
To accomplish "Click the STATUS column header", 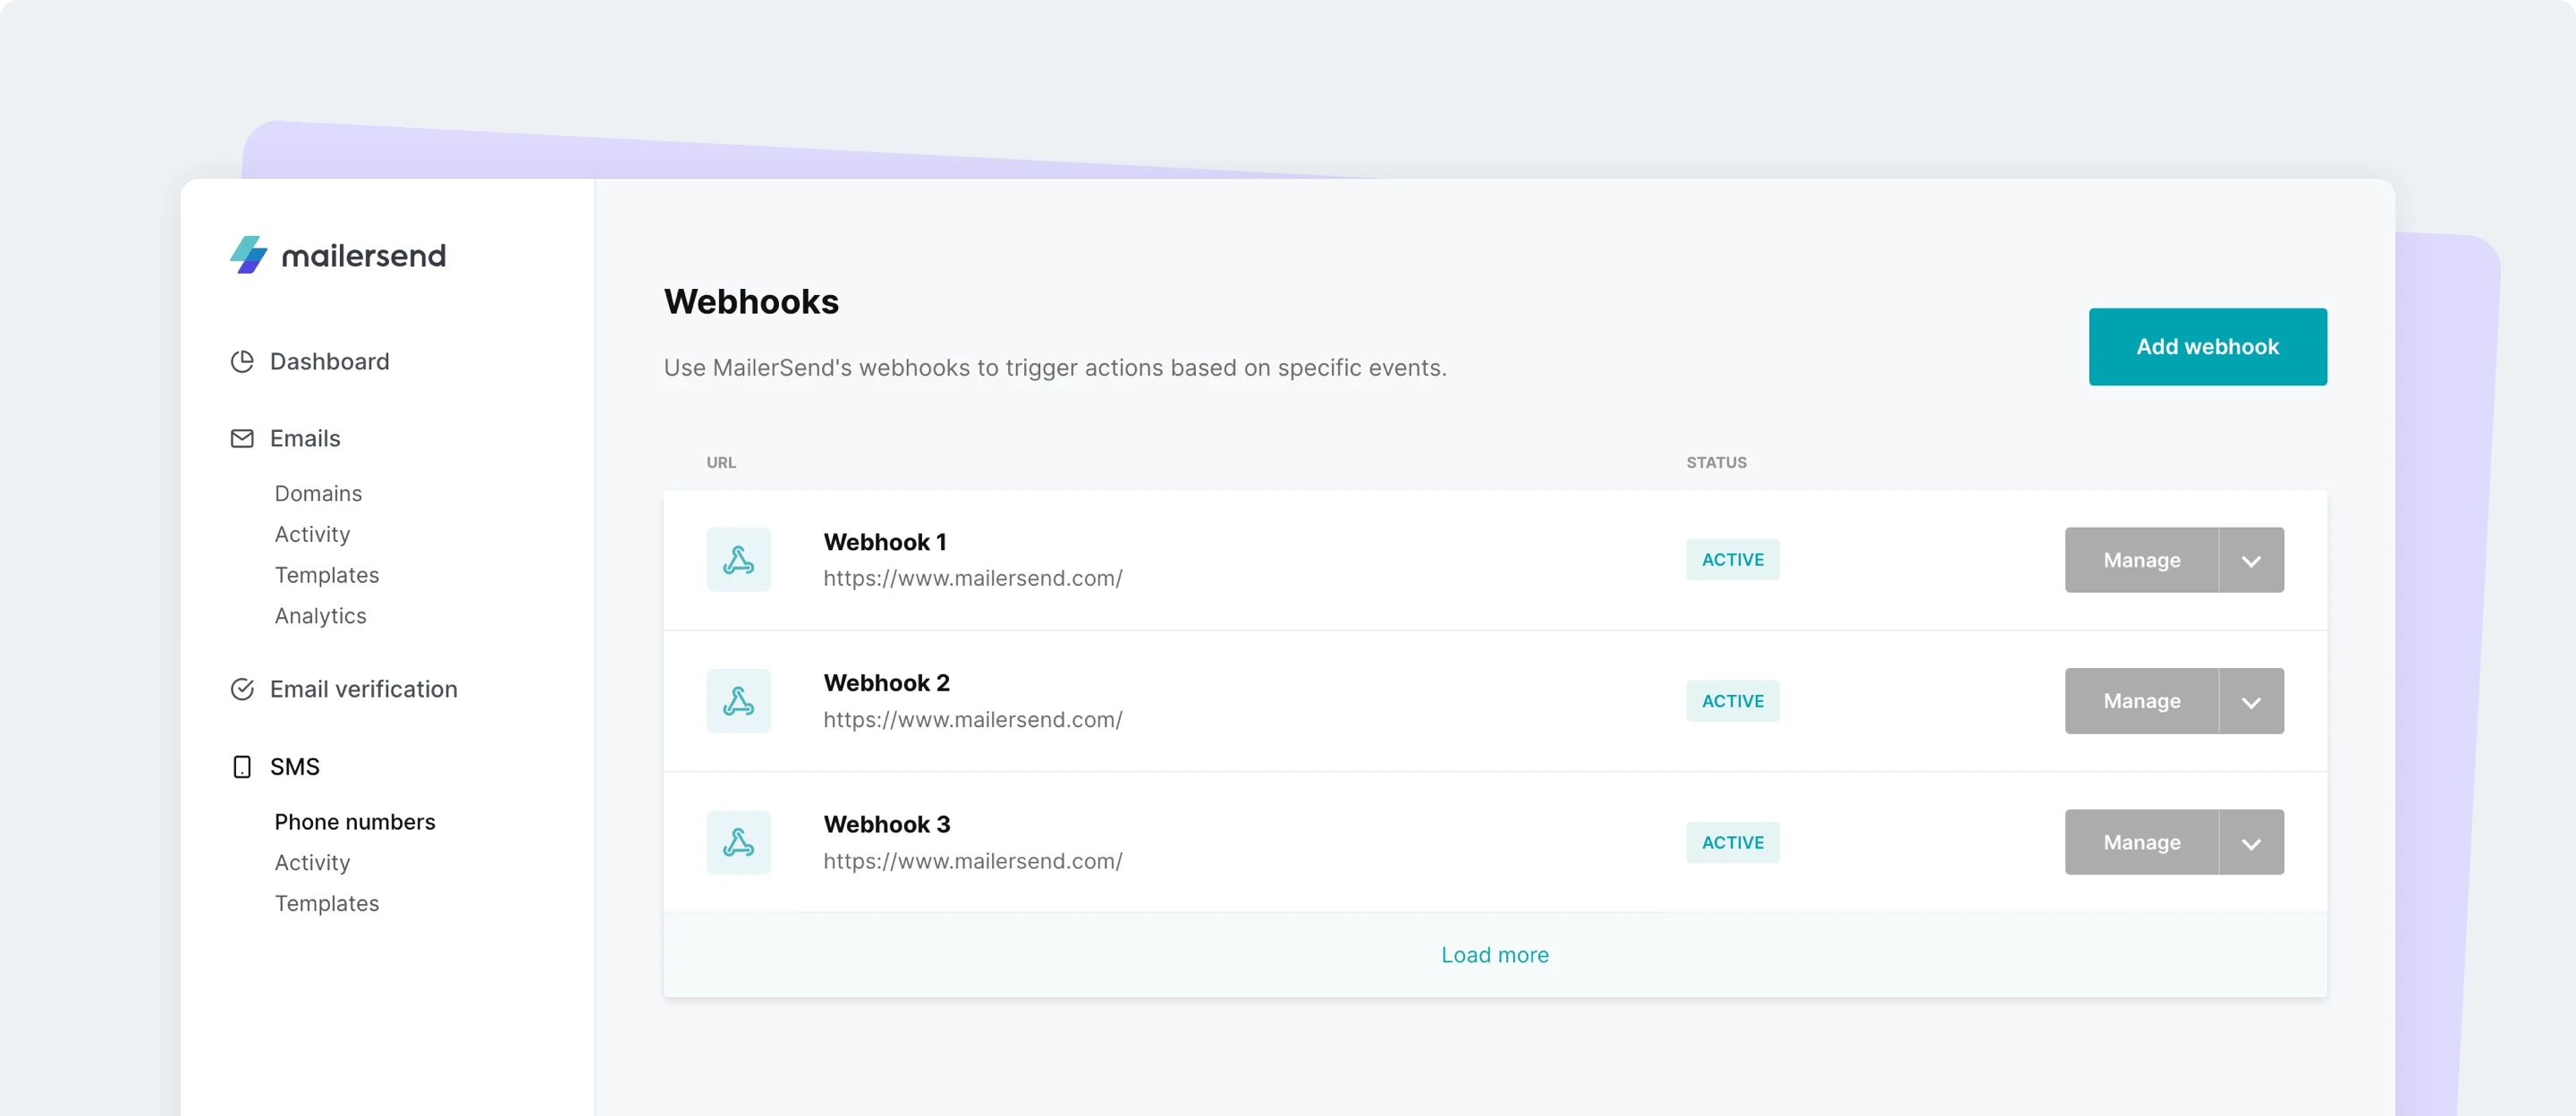I will [1716, 462].
